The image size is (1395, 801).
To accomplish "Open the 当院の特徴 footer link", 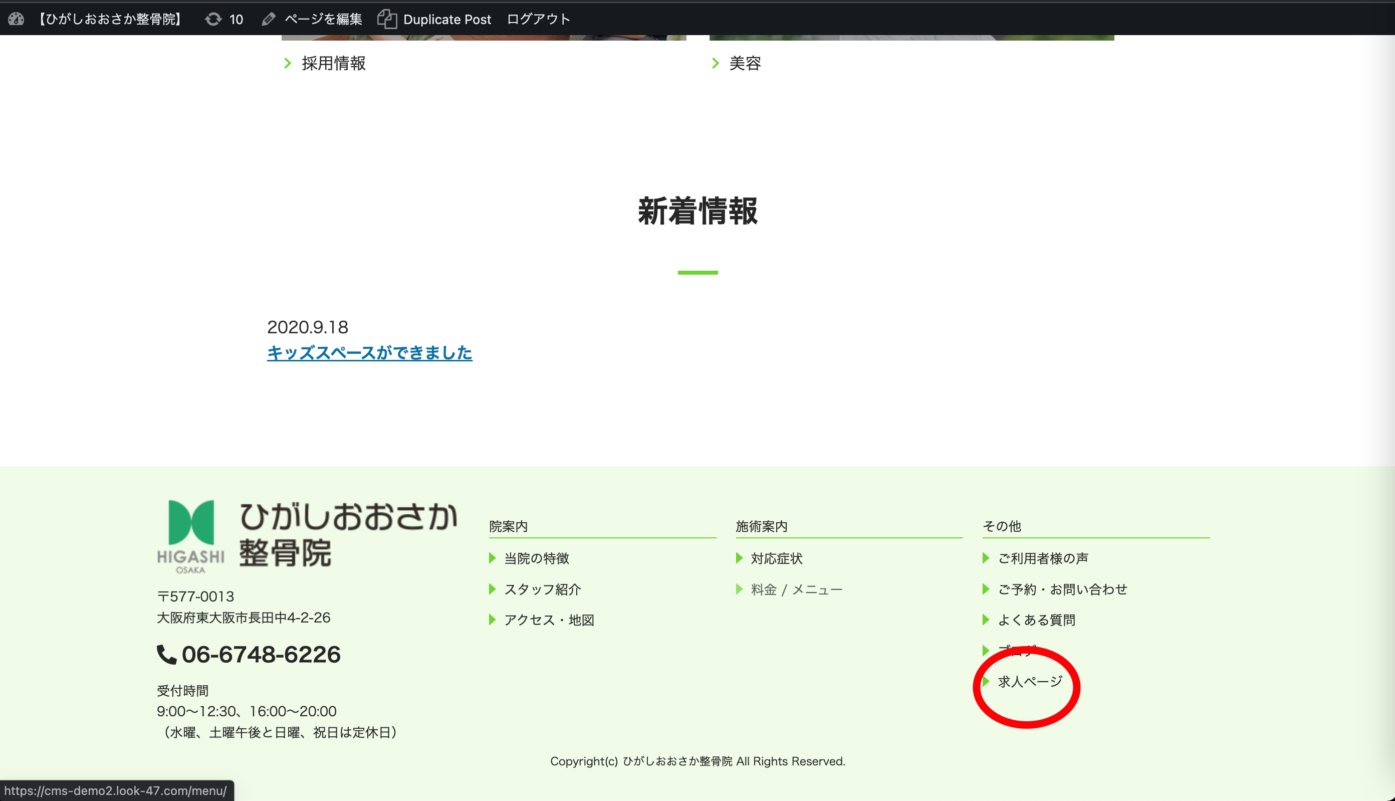I will coord(537,558).
